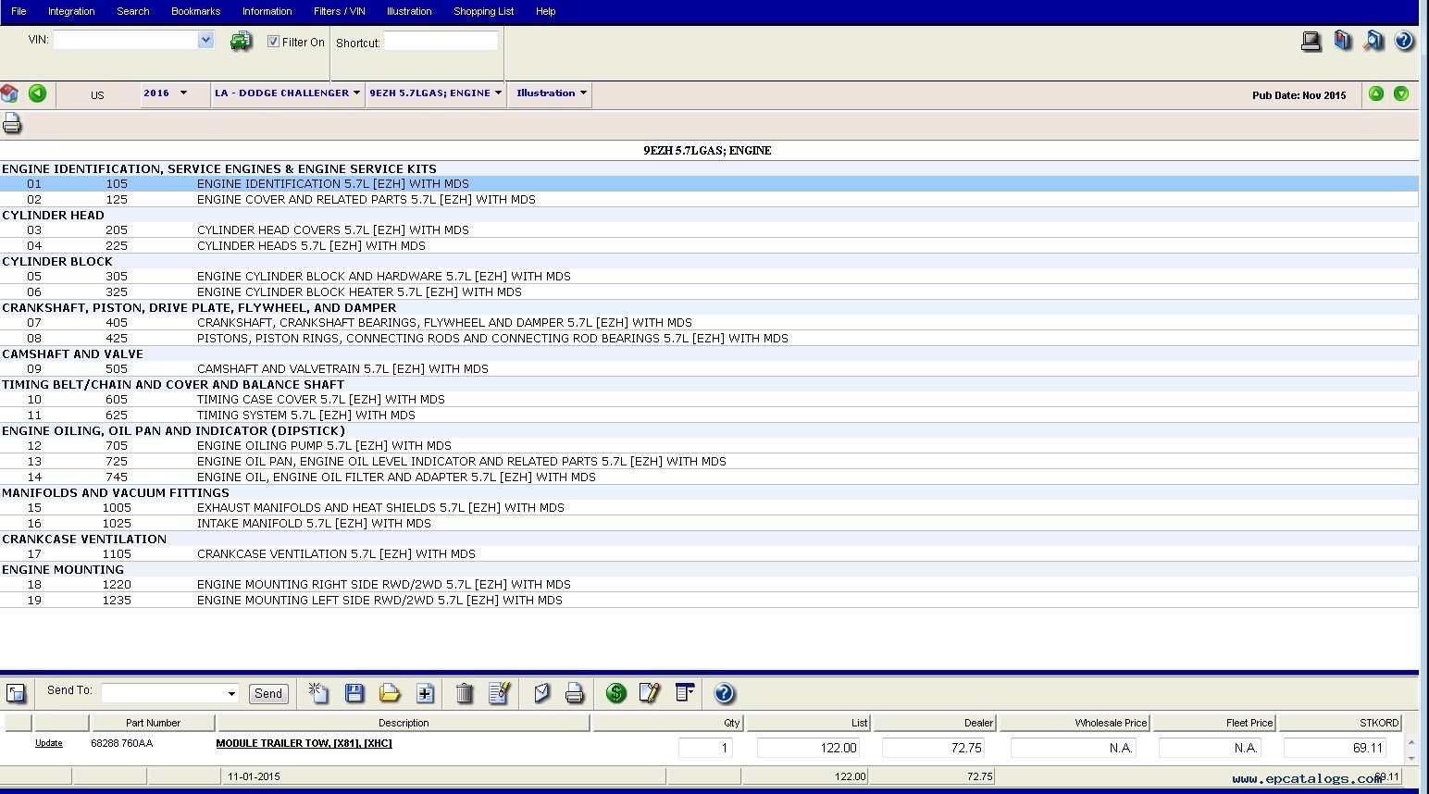Save the shopping list with floppy disk icon
The width and height of the screenshot is (1429, 794).
click(x=354, y=692)
